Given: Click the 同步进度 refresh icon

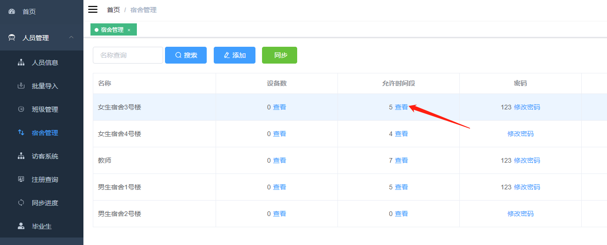Looking at the screenshot, I should (x=21, y=203).
